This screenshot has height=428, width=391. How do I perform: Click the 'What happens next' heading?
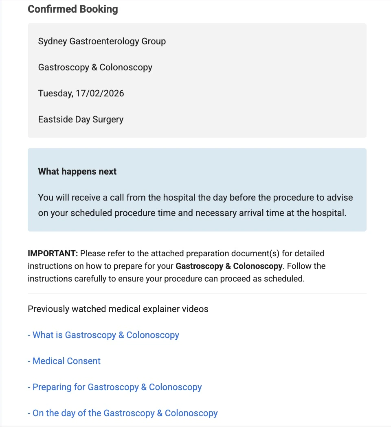pyautogui.click(x=77, y=171)
